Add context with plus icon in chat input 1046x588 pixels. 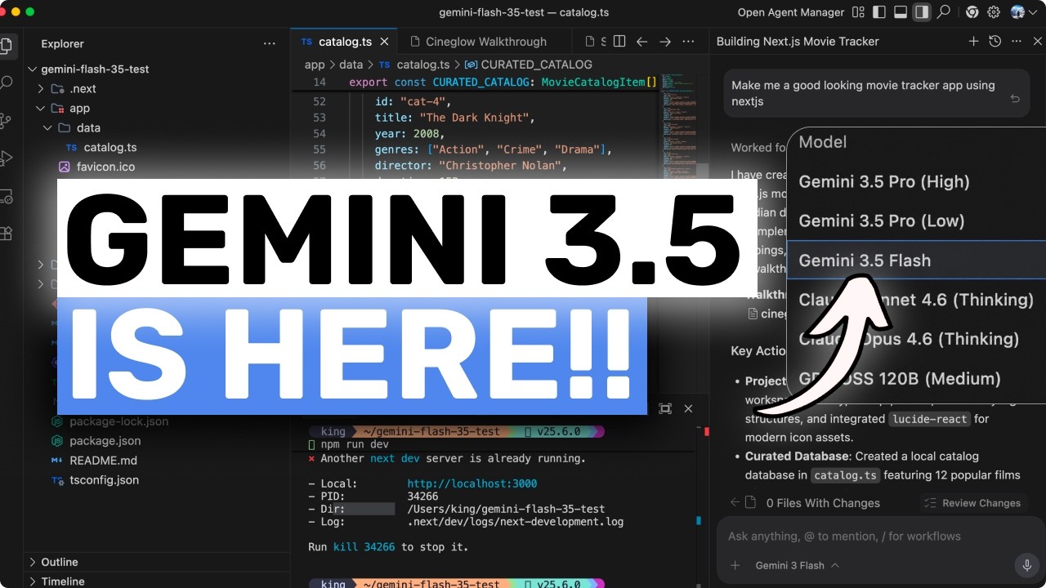[735, 565]
